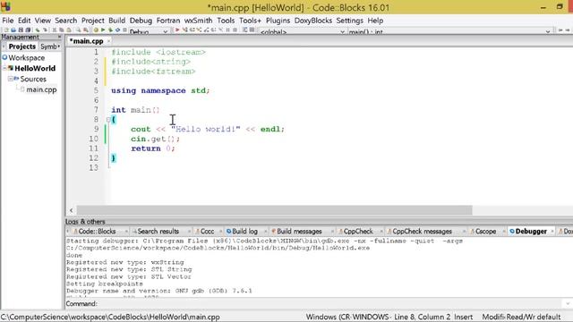
Task: Open the Search menu
Action: click(x=65, y=21)
